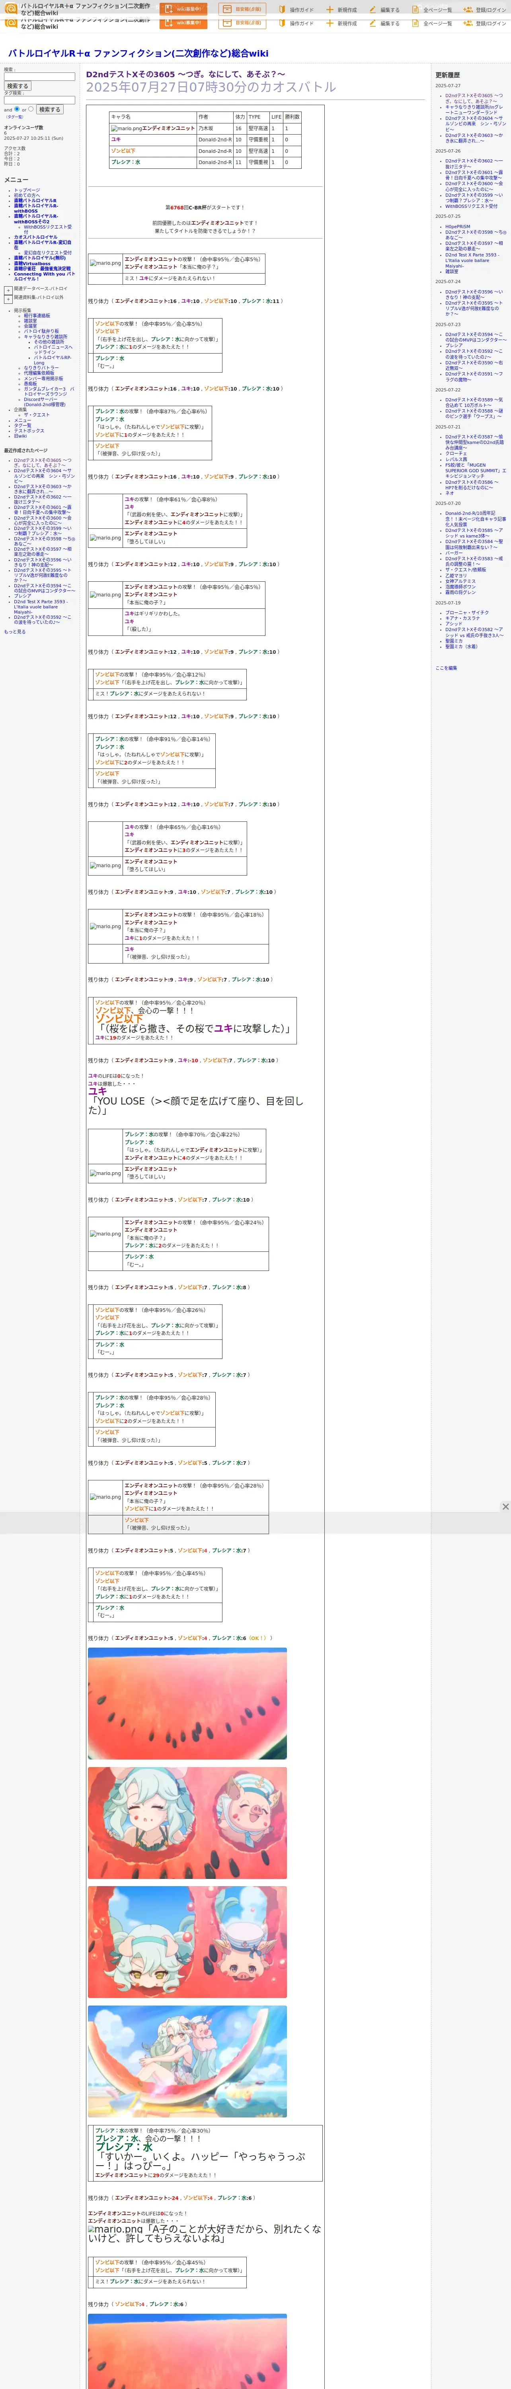Click the 登録/ログイン icon in the lower header bar
The image size is (511, 2389).
(468, 23)
